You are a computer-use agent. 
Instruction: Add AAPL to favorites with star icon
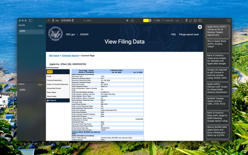132,20
